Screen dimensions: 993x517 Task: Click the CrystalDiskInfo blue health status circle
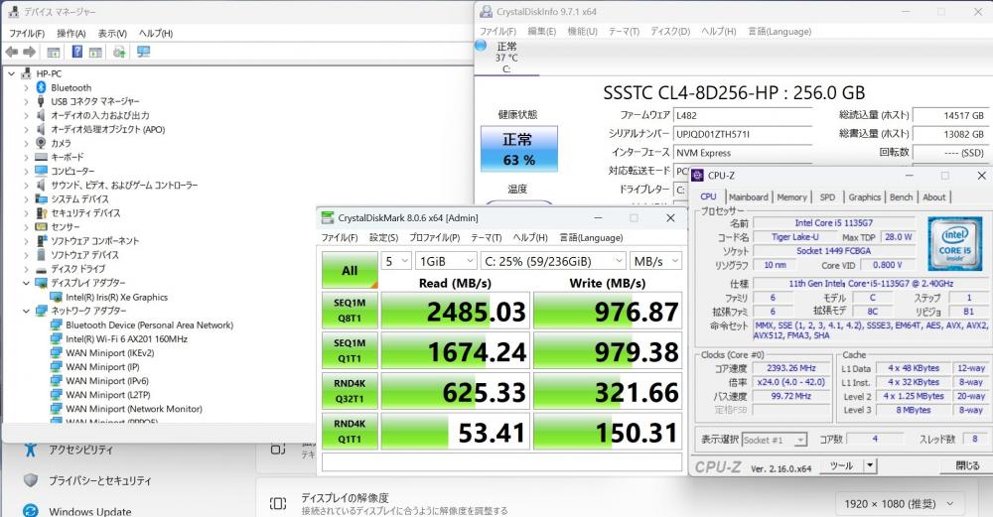(481, 46)
